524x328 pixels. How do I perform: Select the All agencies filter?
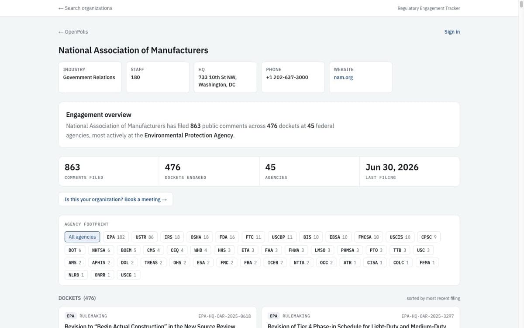pos(82,237)
